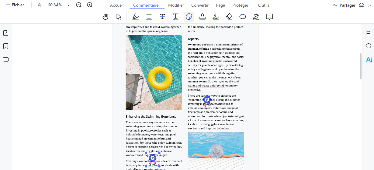Choose the eraser tool
The image size is (374, 170).
pos(229,17)
